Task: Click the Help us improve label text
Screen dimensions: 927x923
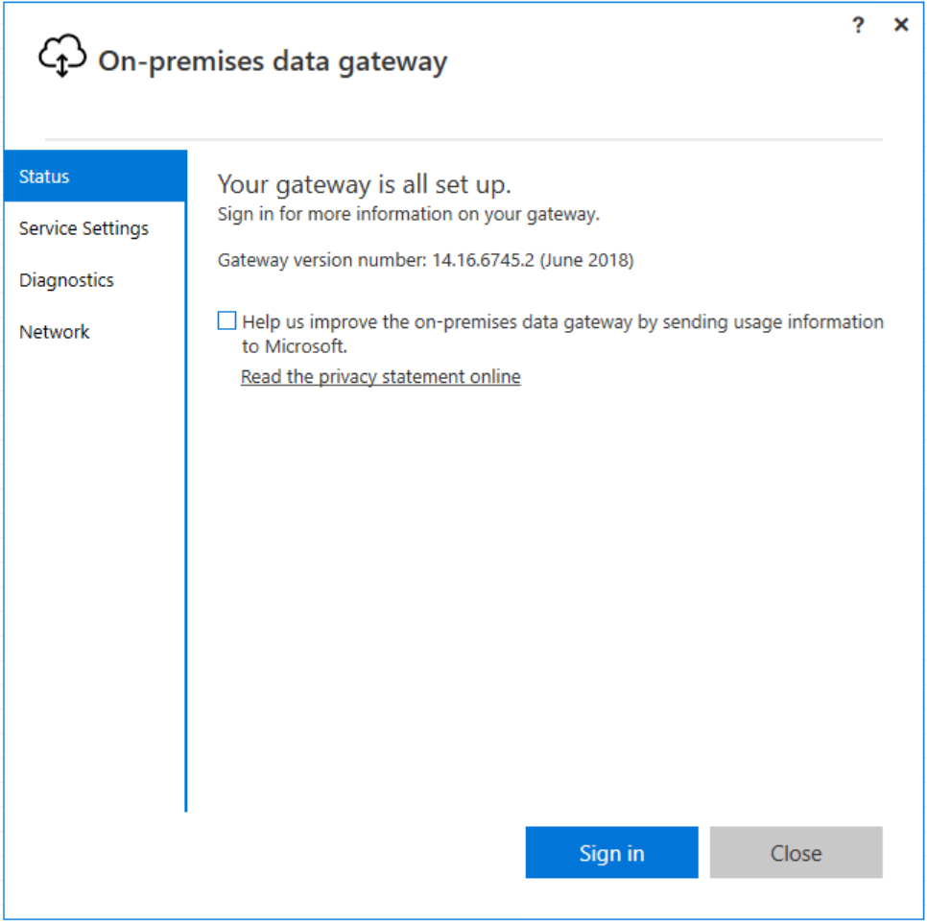Action: (562, 322)
